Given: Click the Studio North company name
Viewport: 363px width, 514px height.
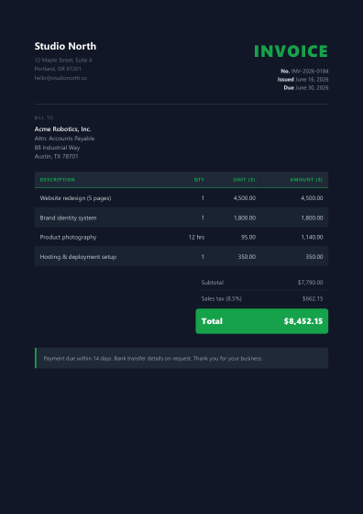Looking at the screenshot, I should (x=65, y=46).
